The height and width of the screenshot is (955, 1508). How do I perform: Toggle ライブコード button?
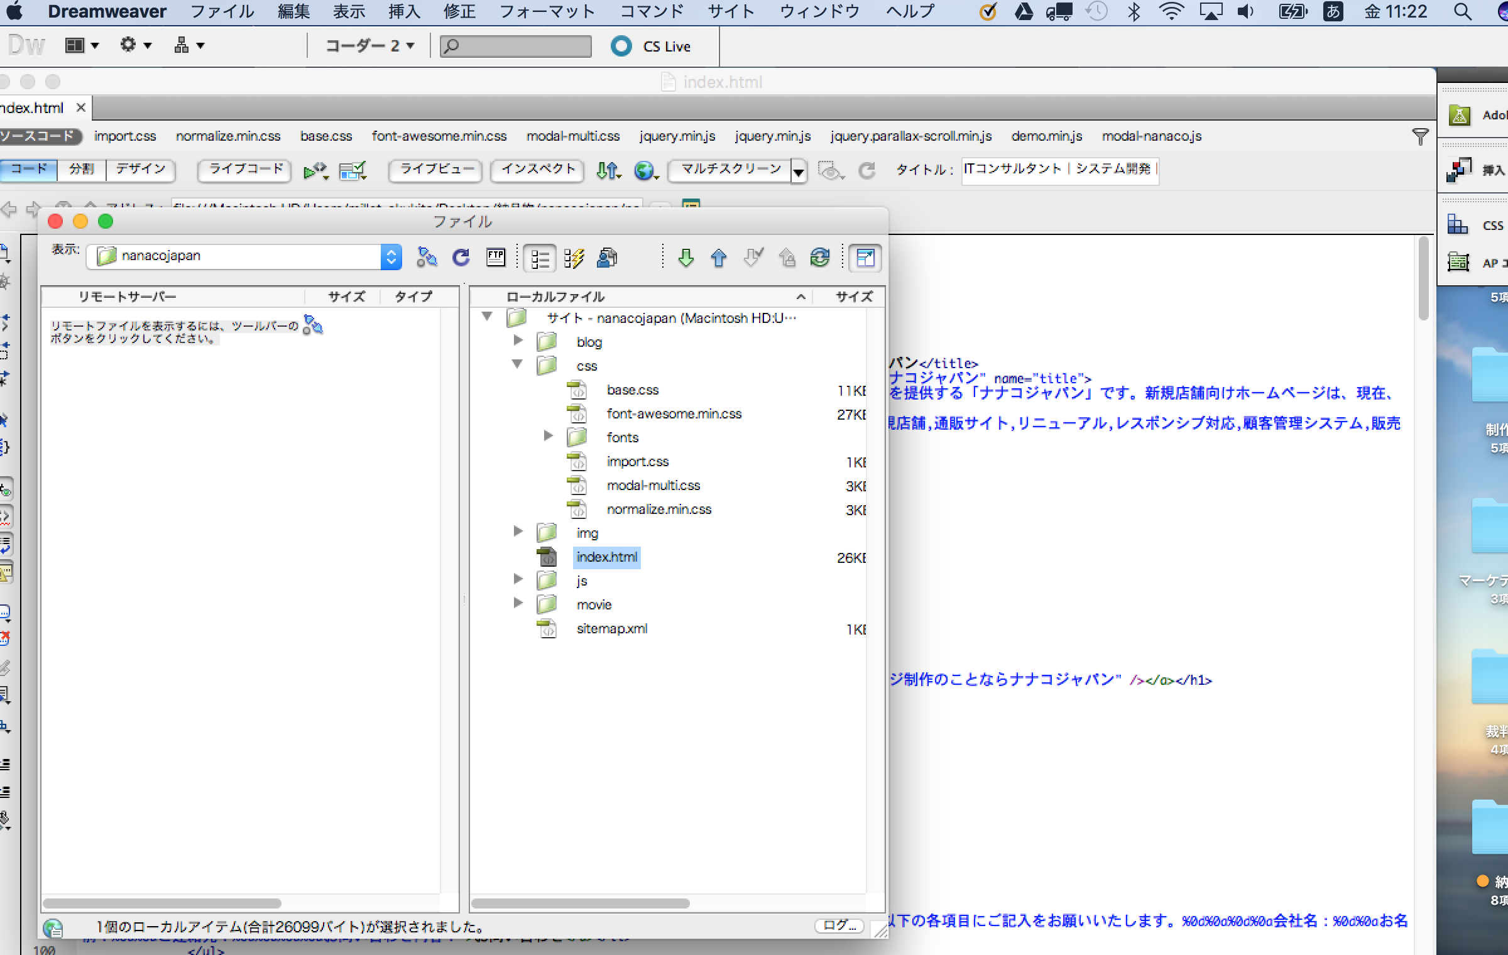click(x=245, y=170)
